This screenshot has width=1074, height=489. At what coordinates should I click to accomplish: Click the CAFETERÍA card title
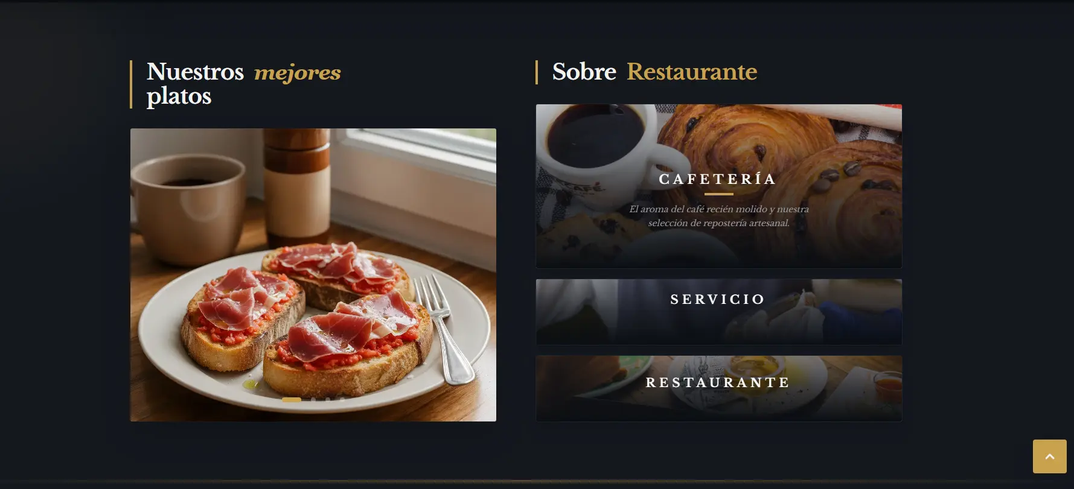(x=718, y=179)
